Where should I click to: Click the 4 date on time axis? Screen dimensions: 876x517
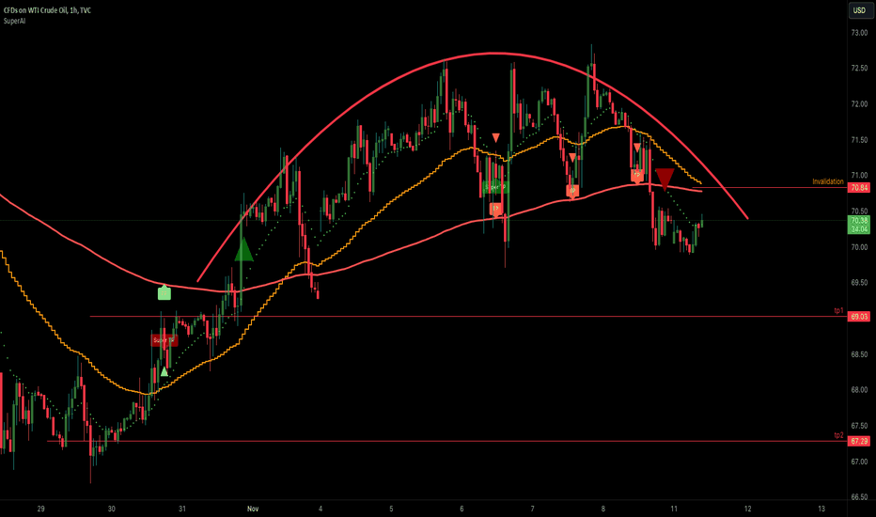click(321, 509)
